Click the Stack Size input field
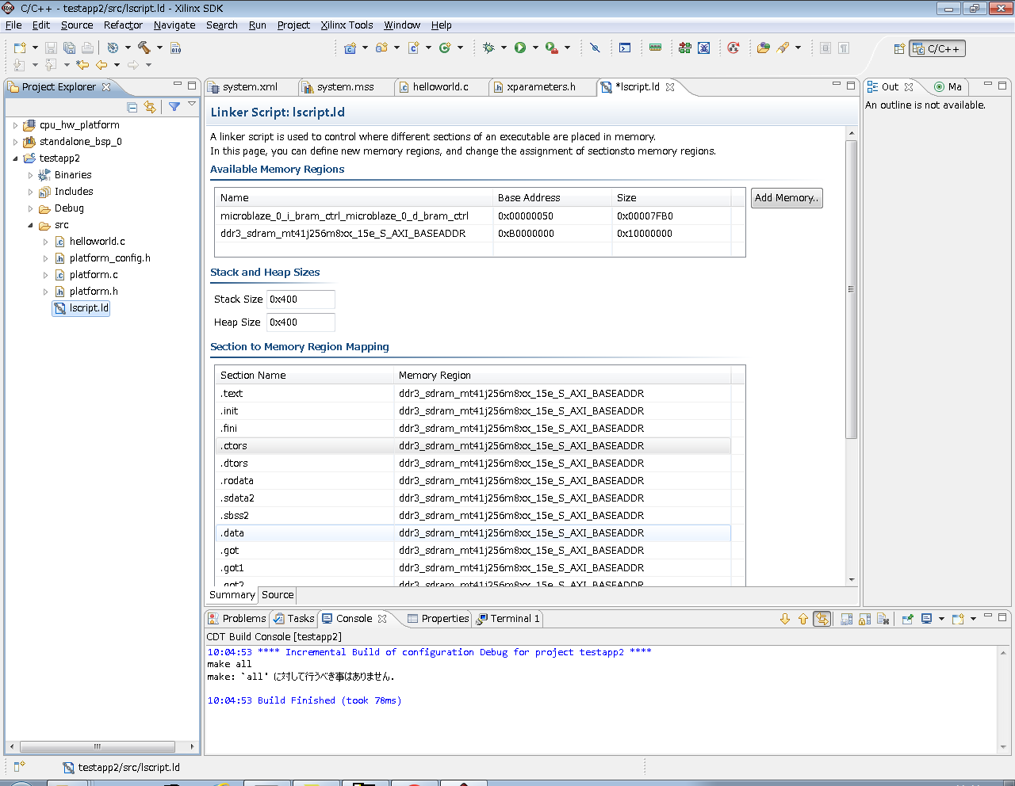The image size is (1015, 786). tap(301, 300)
